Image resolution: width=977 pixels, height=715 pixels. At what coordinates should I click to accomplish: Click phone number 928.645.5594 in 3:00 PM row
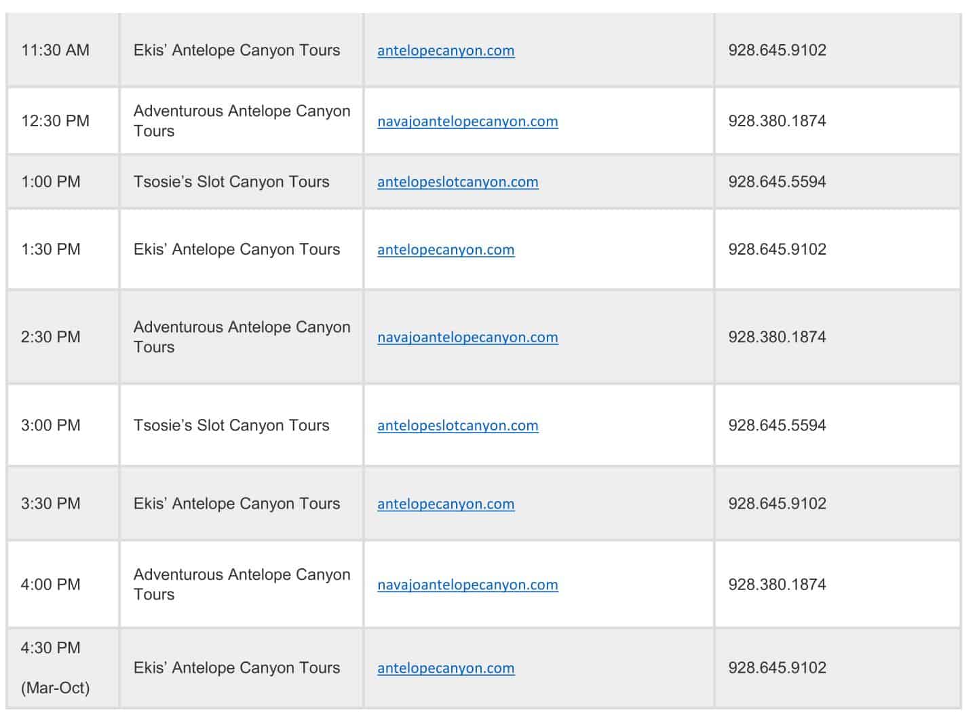(x=777, y=425)
